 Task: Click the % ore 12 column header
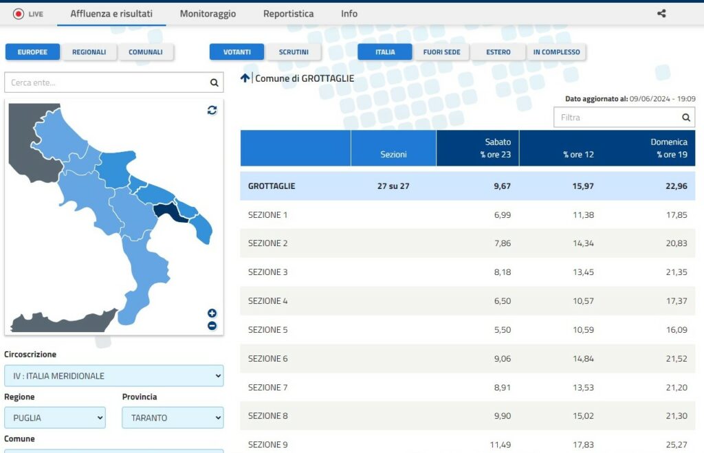(x=578, y=155)
